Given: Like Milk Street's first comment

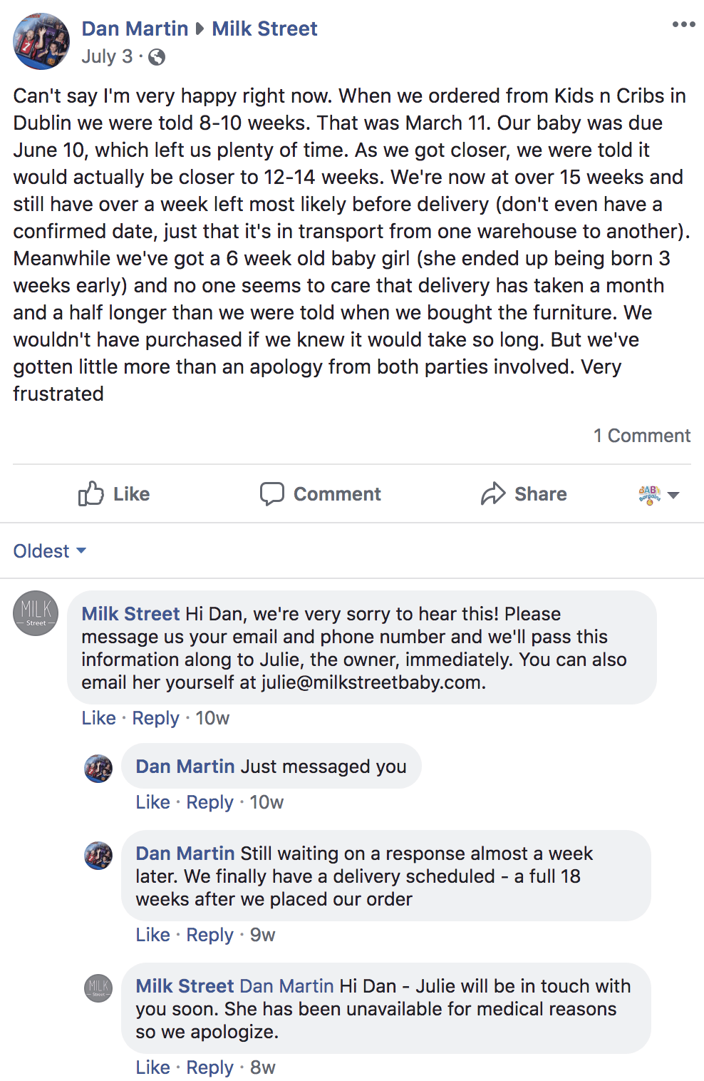Looking at the screenshot, I should 98,718.
